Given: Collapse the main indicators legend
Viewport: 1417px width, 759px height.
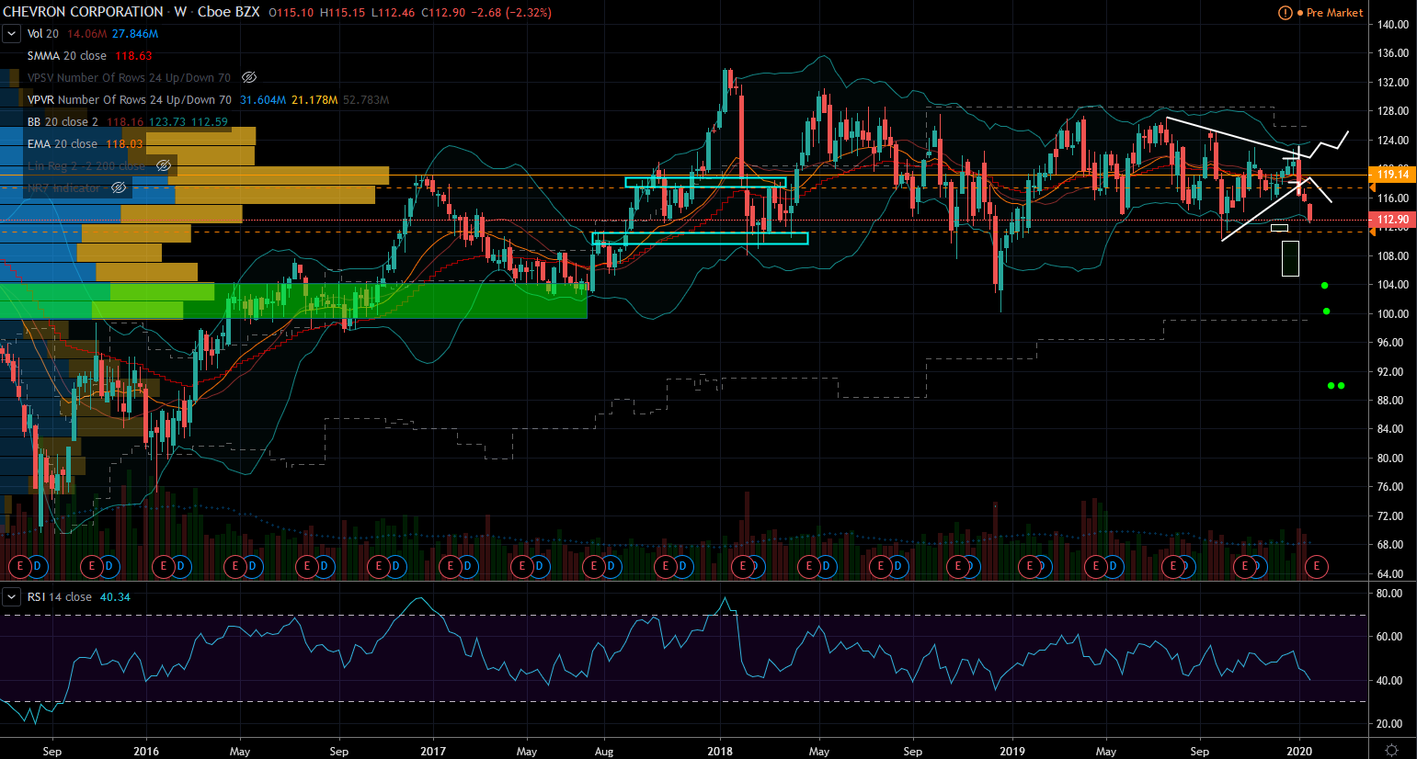Looking at the screenshot, I should click(x=11, y=34).
